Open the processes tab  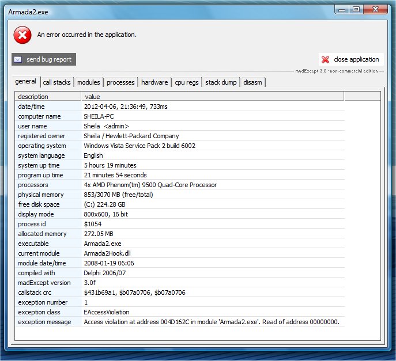coord(120,82)
